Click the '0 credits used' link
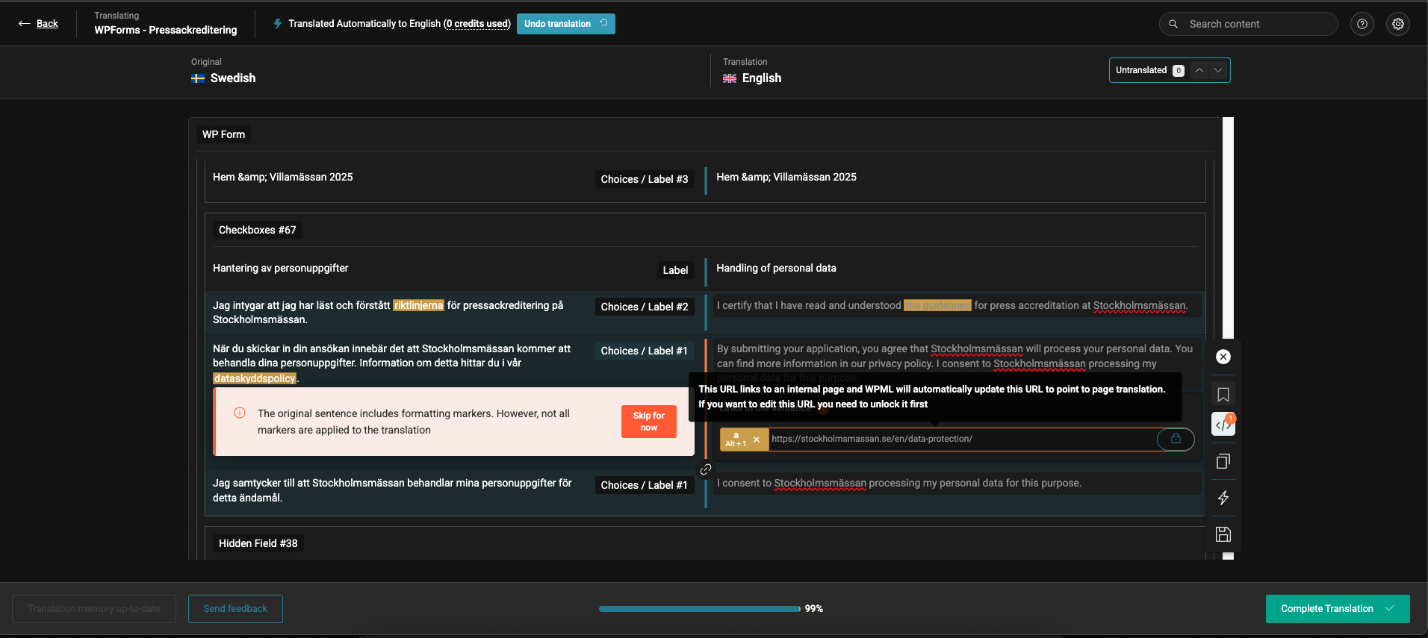 pos(477,24)
